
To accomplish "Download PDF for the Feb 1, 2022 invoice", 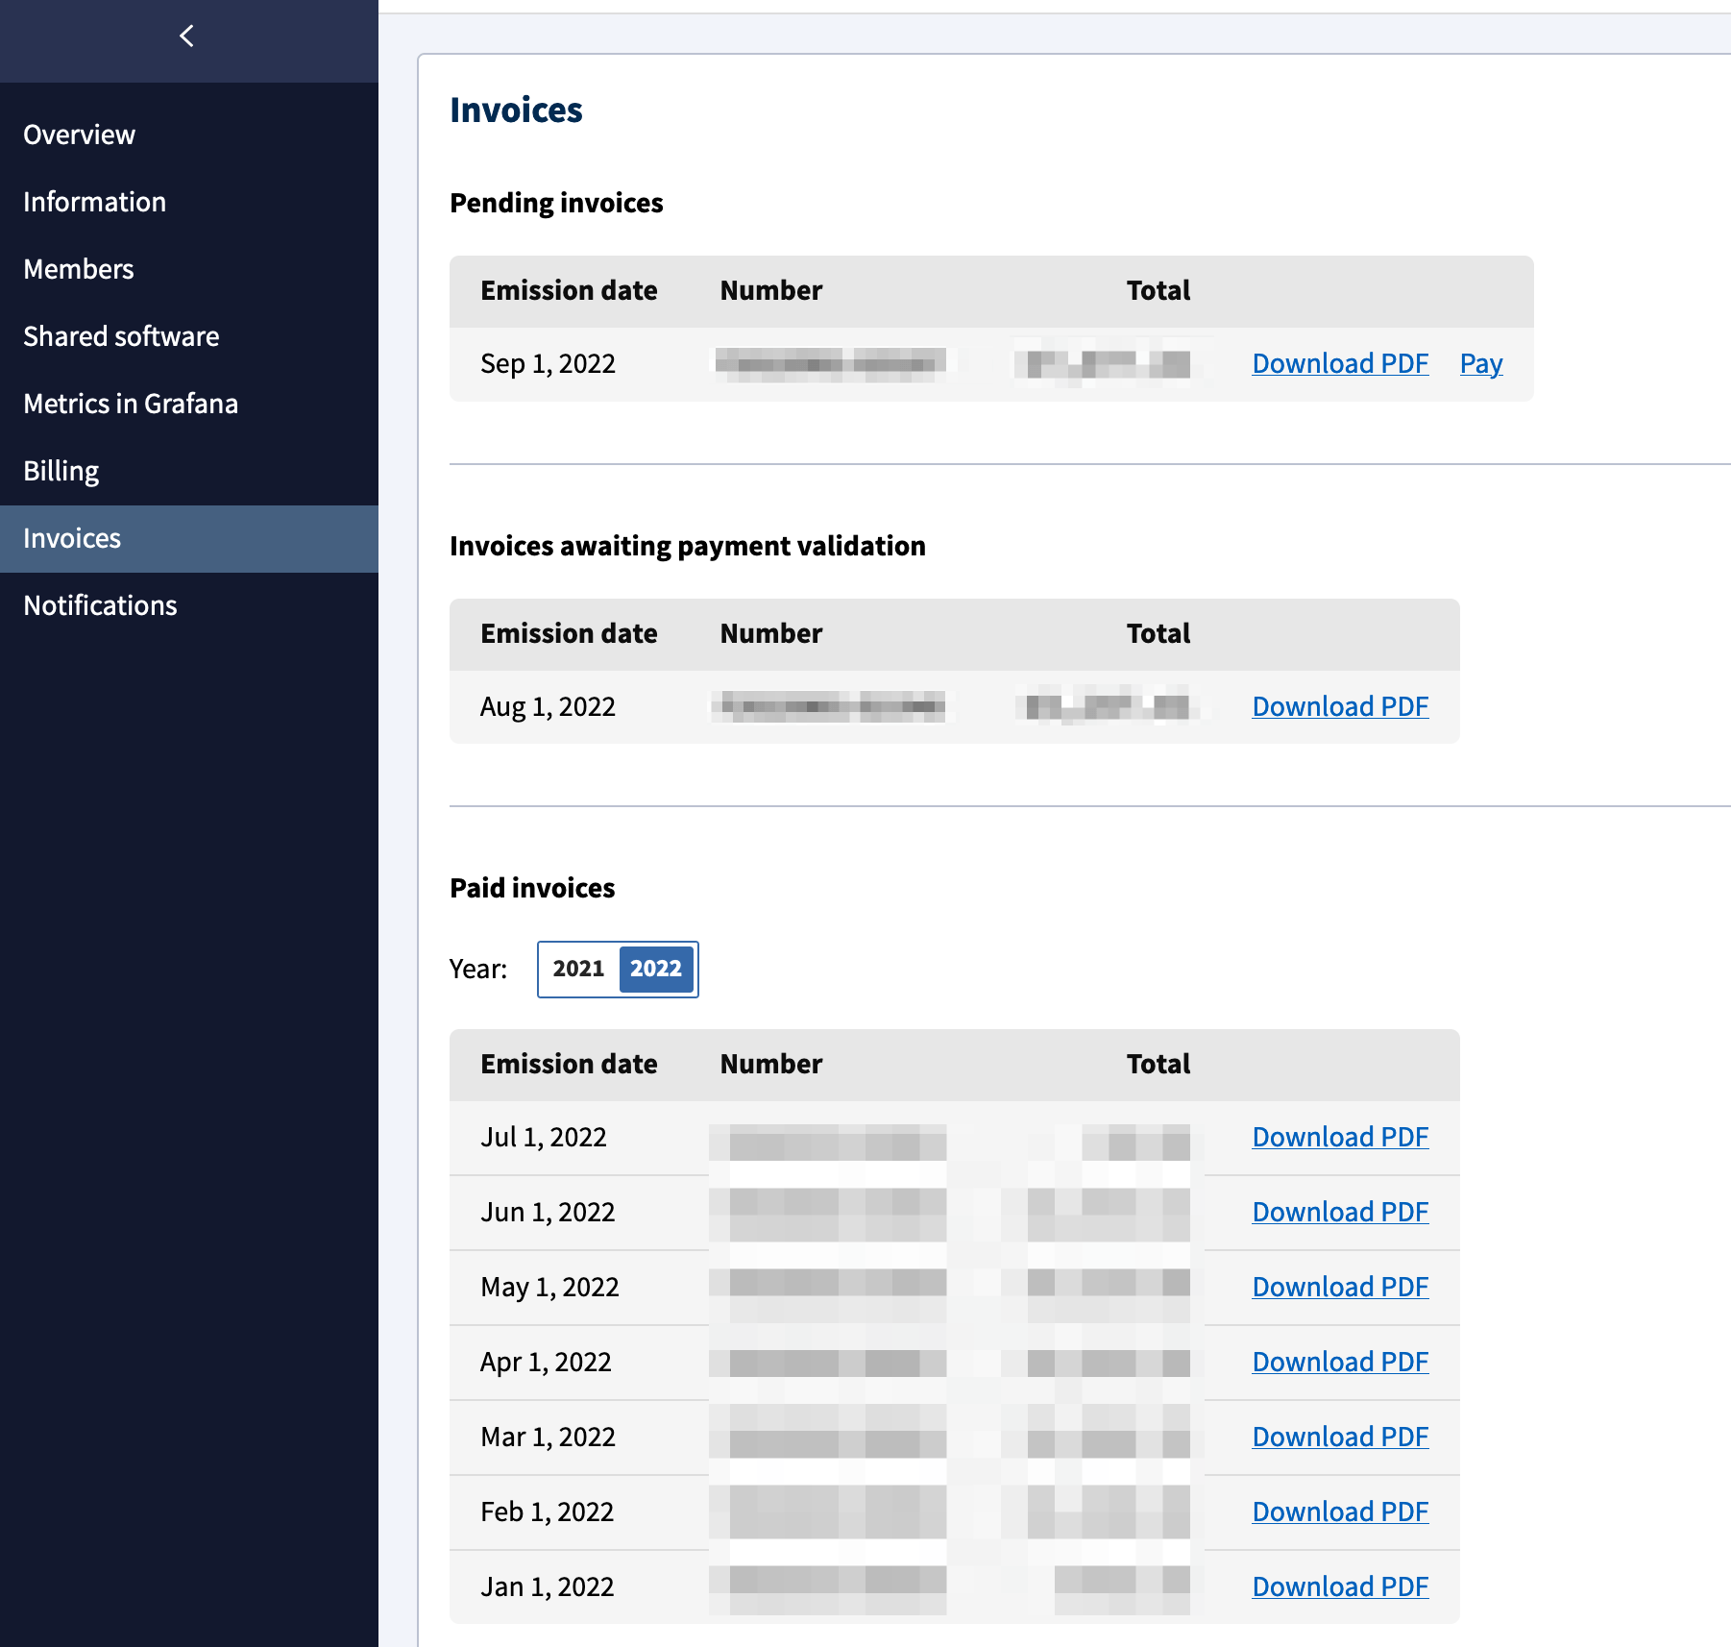I will coord(1339,1512).
